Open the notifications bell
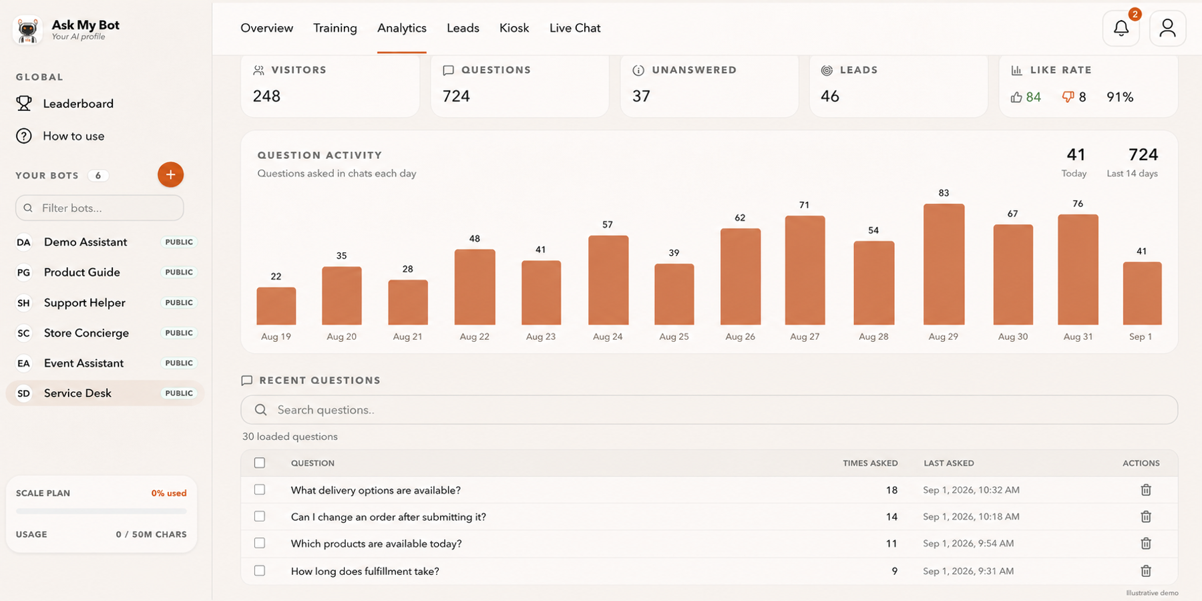The image size is (1202, 601). [1121, 28]
